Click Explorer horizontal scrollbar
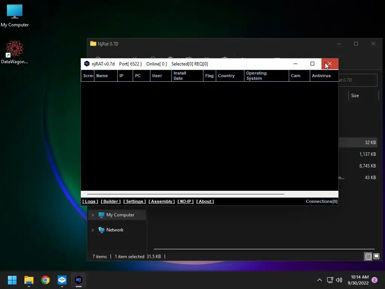 pos(264,249)
